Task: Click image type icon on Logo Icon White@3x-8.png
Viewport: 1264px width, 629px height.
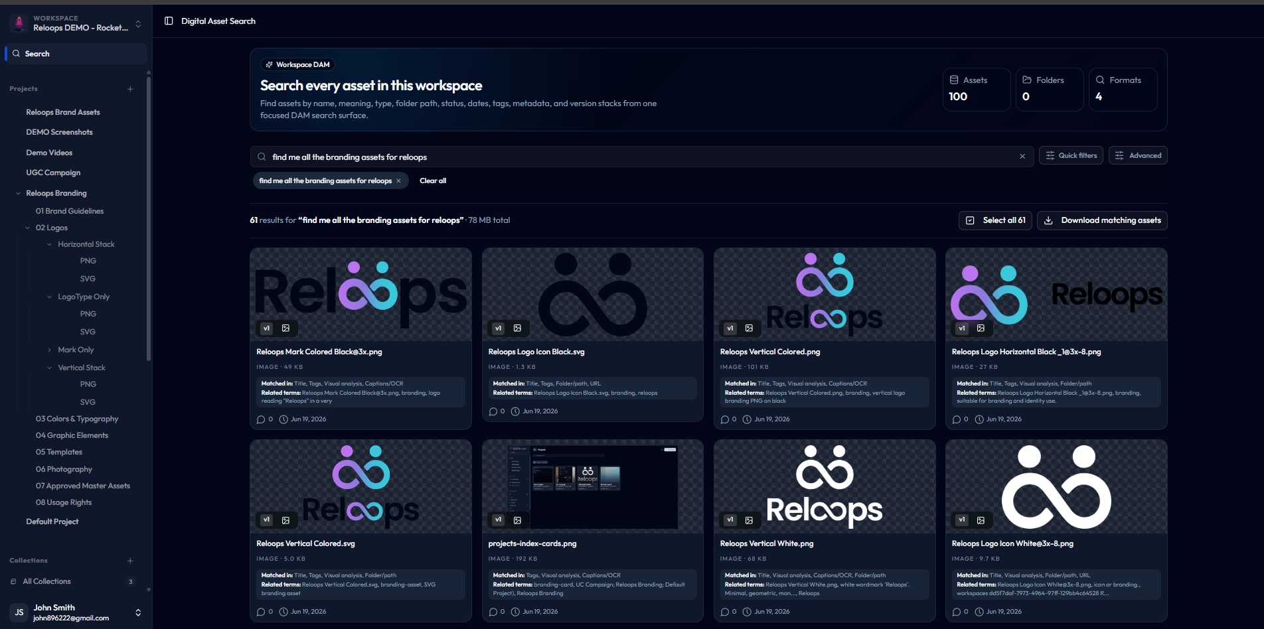Action: 981,520
